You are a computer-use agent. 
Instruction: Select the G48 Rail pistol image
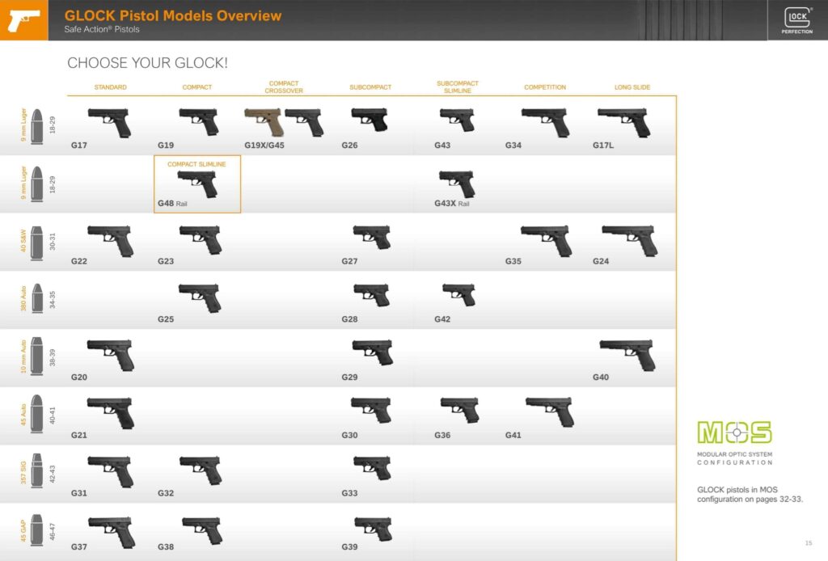click(198, 183)
